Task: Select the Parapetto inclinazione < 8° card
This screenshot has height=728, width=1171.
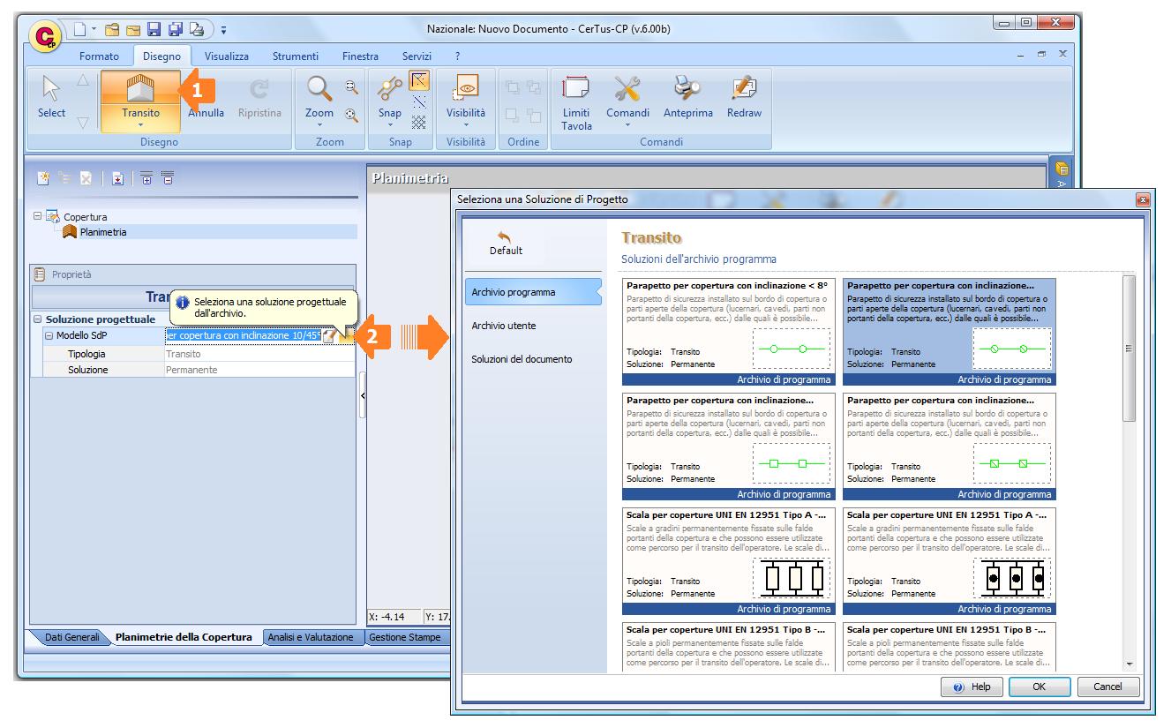Action: coord(728,332)
